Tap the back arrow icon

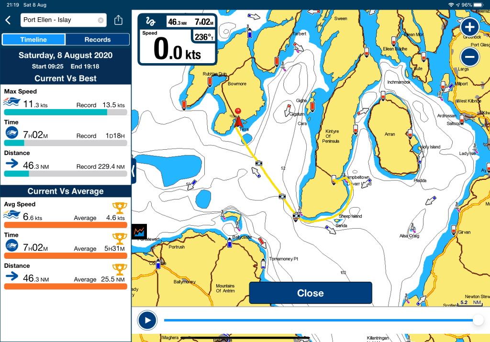(x=8, y=20)
